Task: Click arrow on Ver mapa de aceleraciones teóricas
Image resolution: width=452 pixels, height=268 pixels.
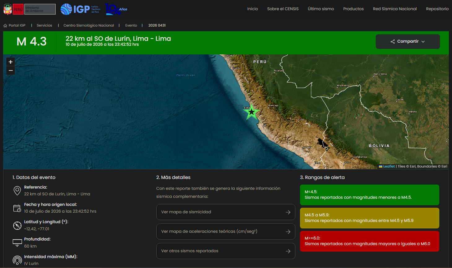Action: (x=288, y=232)
